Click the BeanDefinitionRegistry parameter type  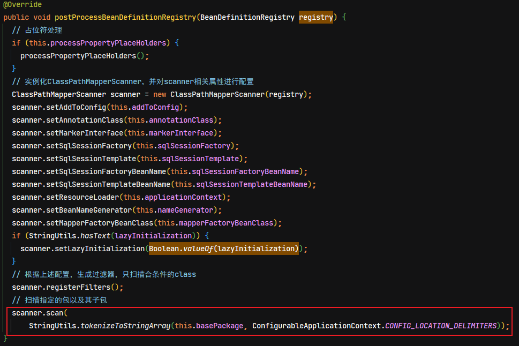pyautogui.click(x=247, y=17)
